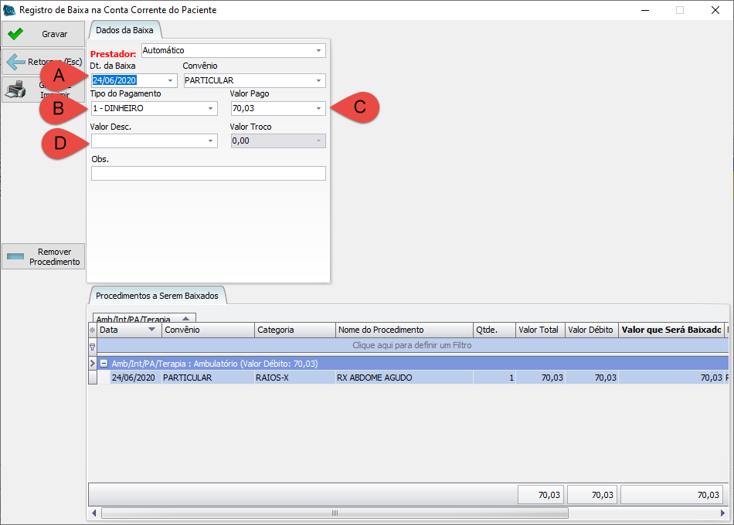Click the filter funnel icon in grid
The image size is (734, 525).
pyautogui.click(x=93, y=346)
